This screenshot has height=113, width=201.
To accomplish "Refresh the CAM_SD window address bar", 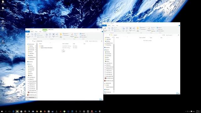I will point(87,41).
